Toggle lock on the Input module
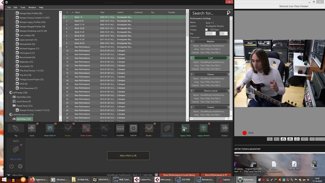The width and height of the screenshot is (325, 183). click(37, 124)
